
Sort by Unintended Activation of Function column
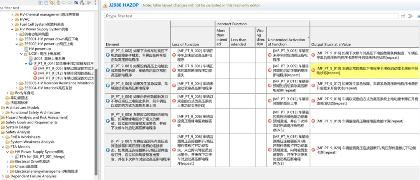pos(288,37)
